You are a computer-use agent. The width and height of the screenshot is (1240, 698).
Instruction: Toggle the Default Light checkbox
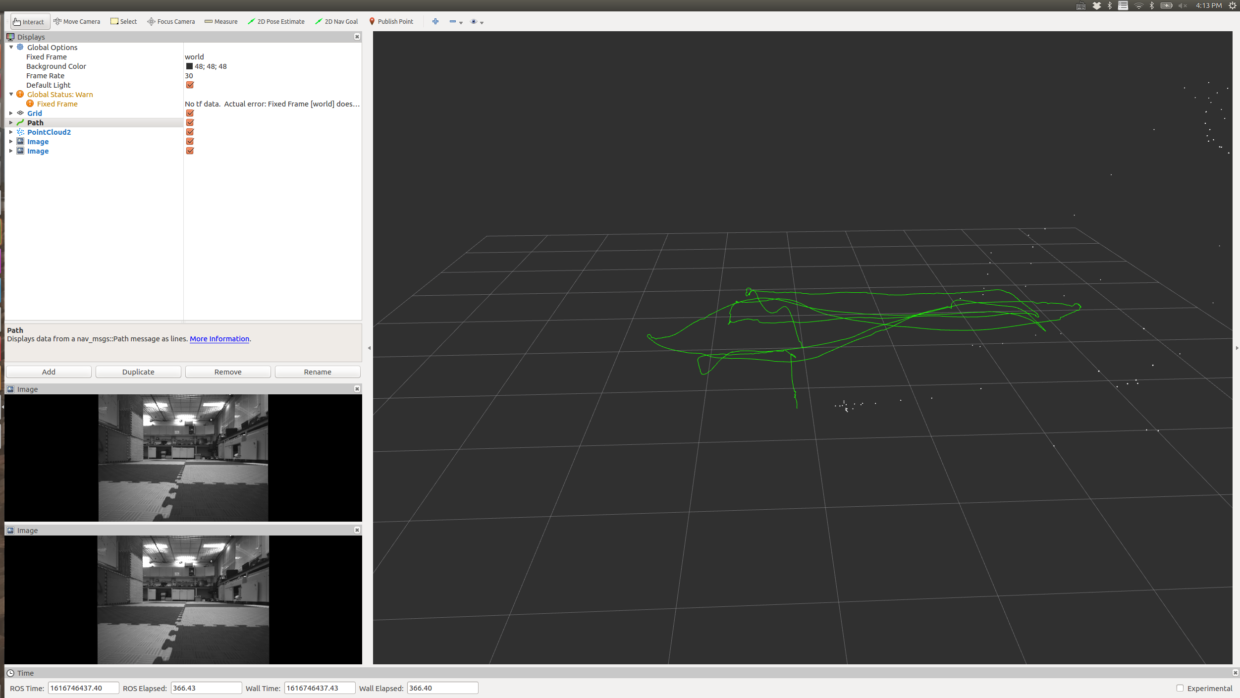[190, 85]
